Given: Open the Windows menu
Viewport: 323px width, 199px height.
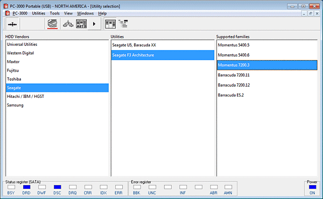Looking at the screenshot, I should pos(85,13).
